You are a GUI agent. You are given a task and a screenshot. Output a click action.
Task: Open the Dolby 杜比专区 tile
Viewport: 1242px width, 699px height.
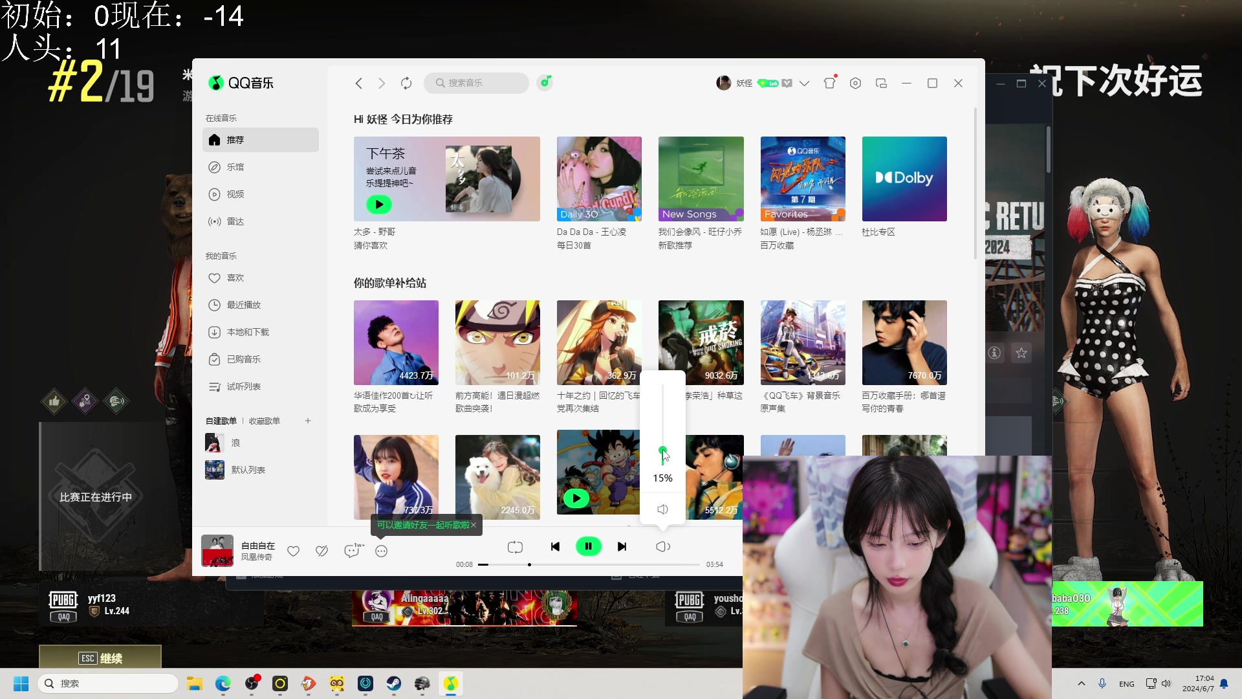tap(904, 179)
